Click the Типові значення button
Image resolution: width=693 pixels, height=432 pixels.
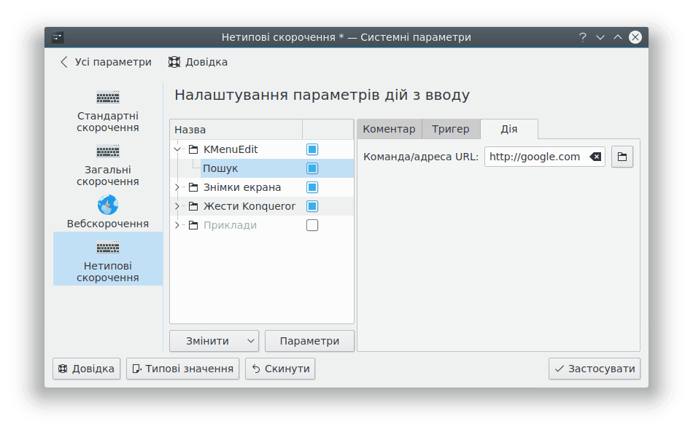tap(183, 369)
